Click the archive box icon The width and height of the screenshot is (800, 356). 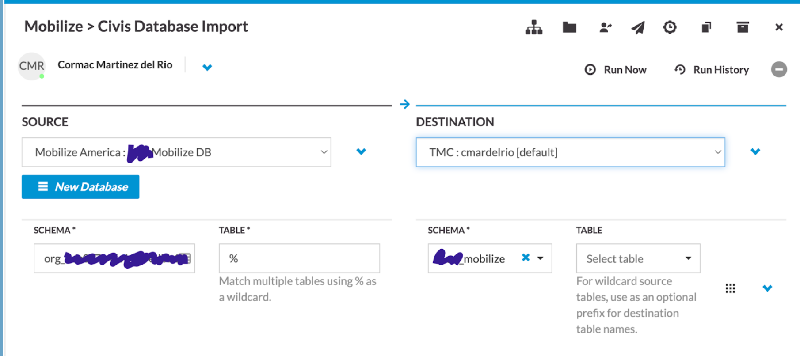pos(743,27)
